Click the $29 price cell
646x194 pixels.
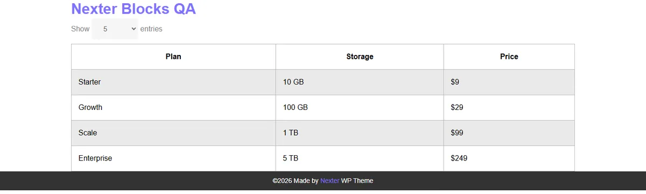click(509, 108)
